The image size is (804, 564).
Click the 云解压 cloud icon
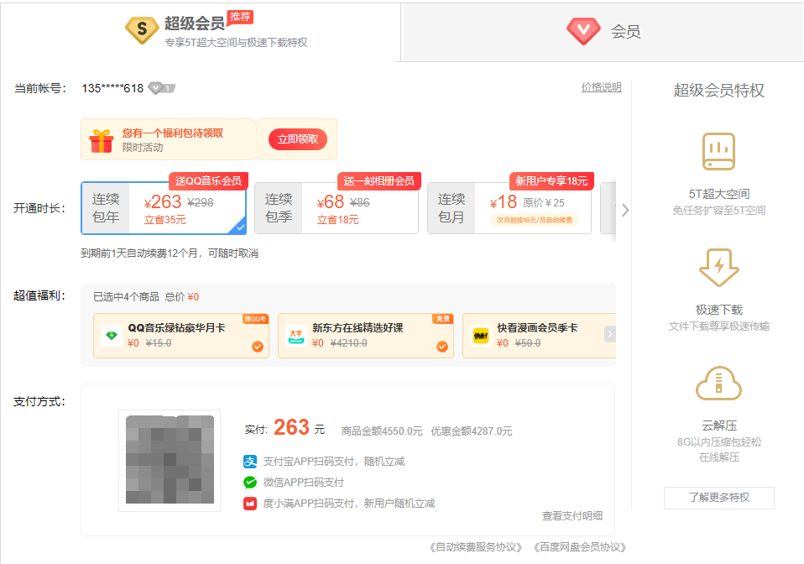click(x=719, y=383)
